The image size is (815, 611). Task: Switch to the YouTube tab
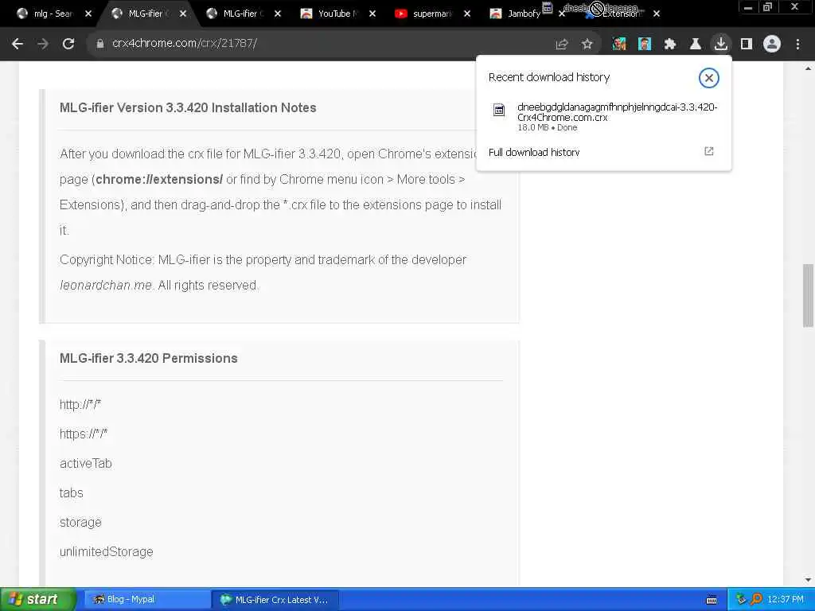click(337, 14)
